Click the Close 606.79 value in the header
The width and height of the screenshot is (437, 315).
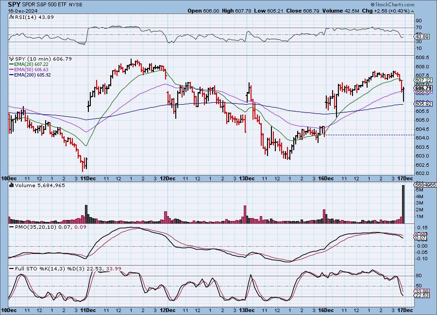click(303, 11)
